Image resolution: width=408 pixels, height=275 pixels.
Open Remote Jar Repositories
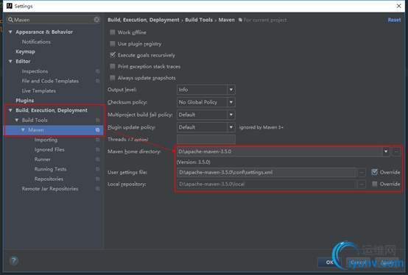pyautogui.click(x=50, y=189)
